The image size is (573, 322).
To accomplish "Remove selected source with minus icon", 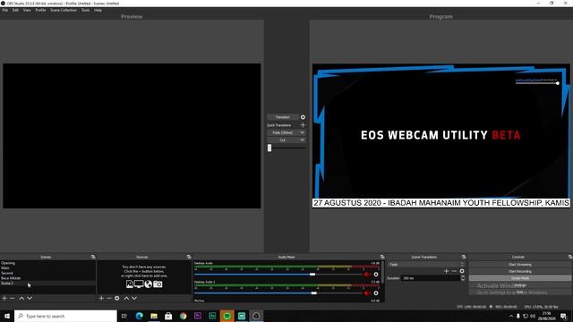I will tap(109, 298).
